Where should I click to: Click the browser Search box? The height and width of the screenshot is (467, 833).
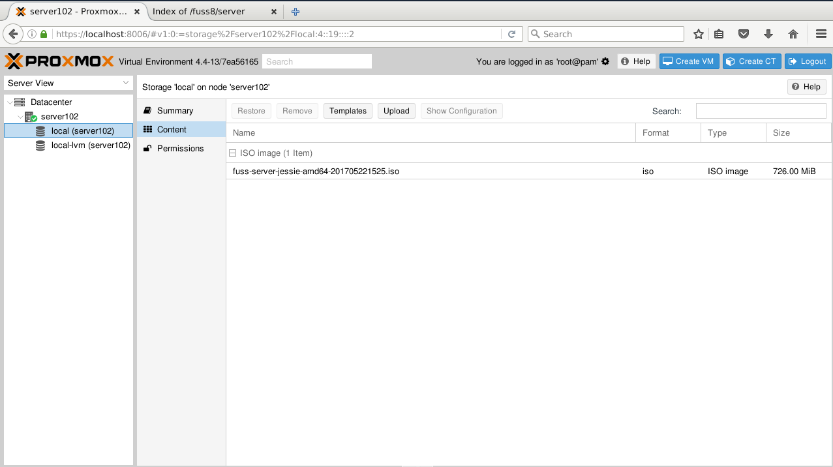pyautogui.click(x=605, y=34)
